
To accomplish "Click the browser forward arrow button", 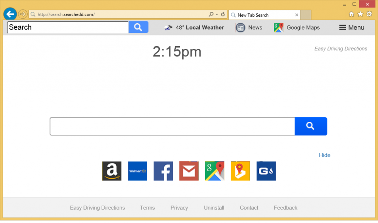I will coord(23,14).
